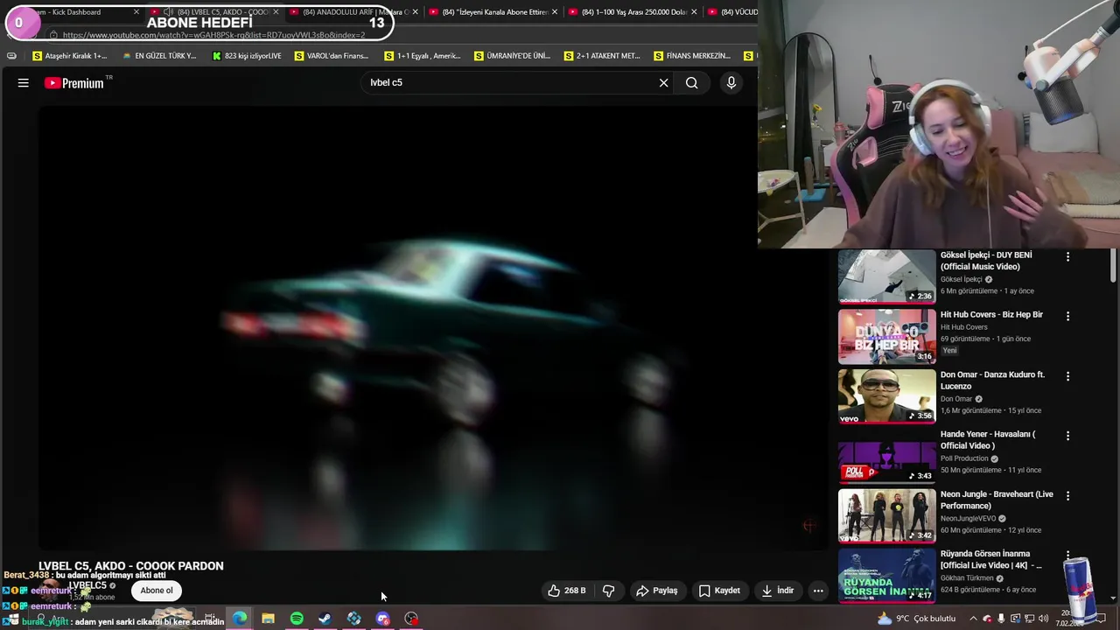The image size is (1120, 630).
Task: Open options menu for Danza Kuduro video
Action: click(1067, 376)
